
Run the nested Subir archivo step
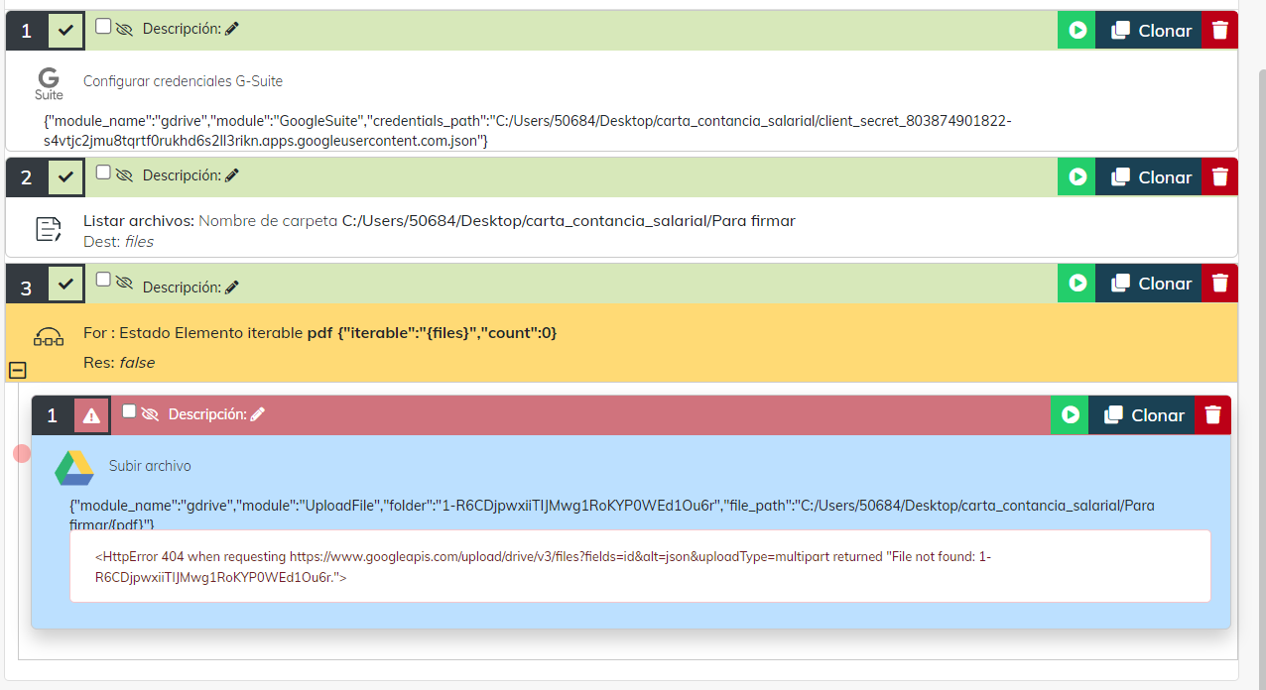tap(1070, 415)
